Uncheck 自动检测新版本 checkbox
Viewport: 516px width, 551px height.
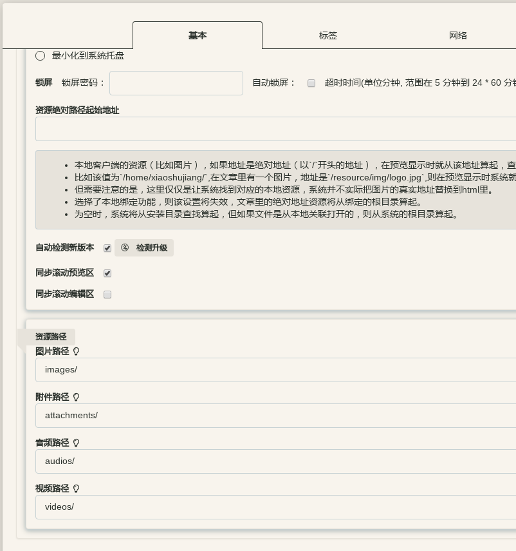[107, 249]
